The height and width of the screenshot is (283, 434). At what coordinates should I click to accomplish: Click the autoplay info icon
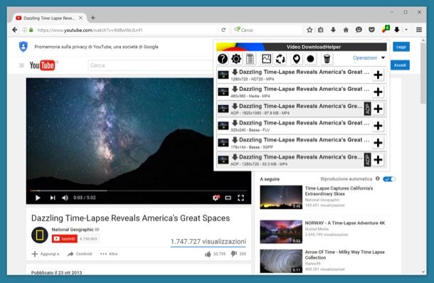pos(378,178)
